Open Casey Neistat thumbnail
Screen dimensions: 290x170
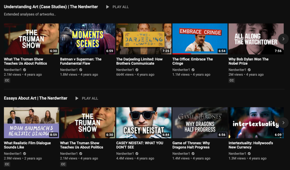[144, 123]
